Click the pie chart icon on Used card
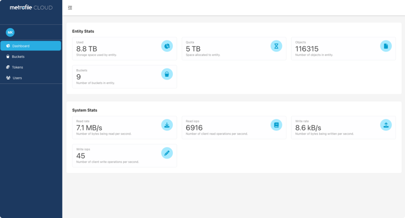405x218 pixels. click(167, 46)
